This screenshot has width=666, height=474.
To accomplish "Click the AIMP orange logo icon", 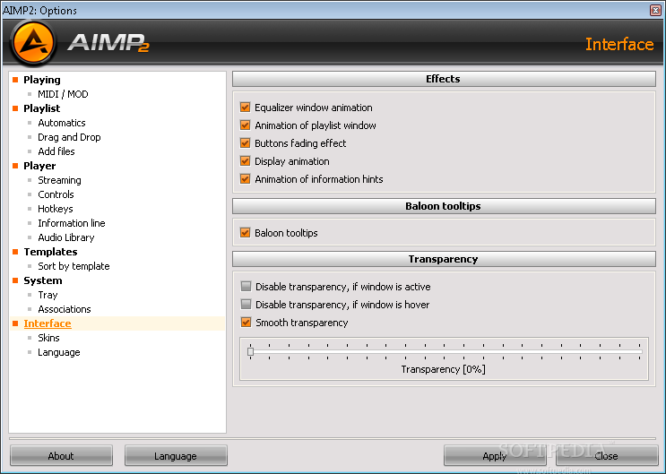I will pos(33,43).
